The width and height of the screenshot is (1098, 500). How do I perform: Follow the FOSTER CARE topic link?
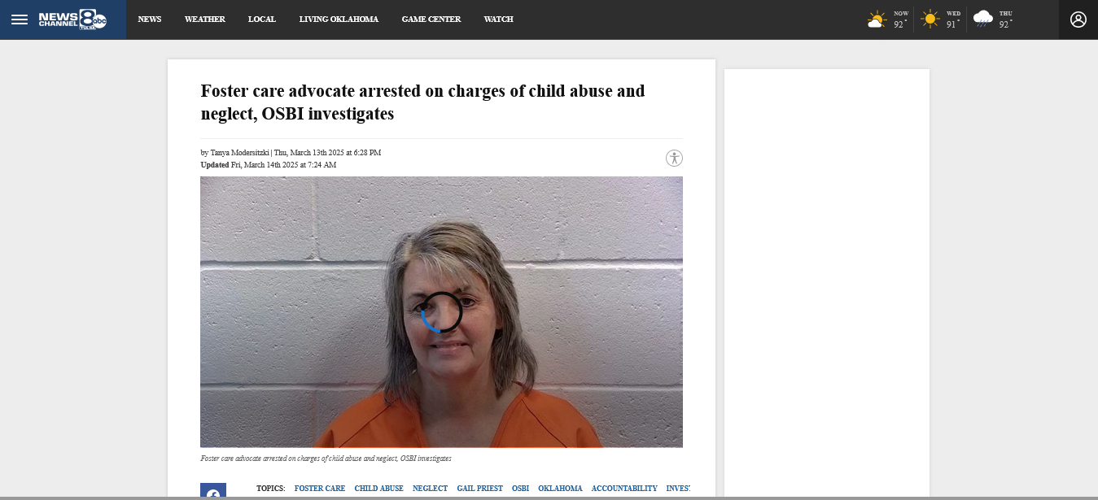[320, 489]
